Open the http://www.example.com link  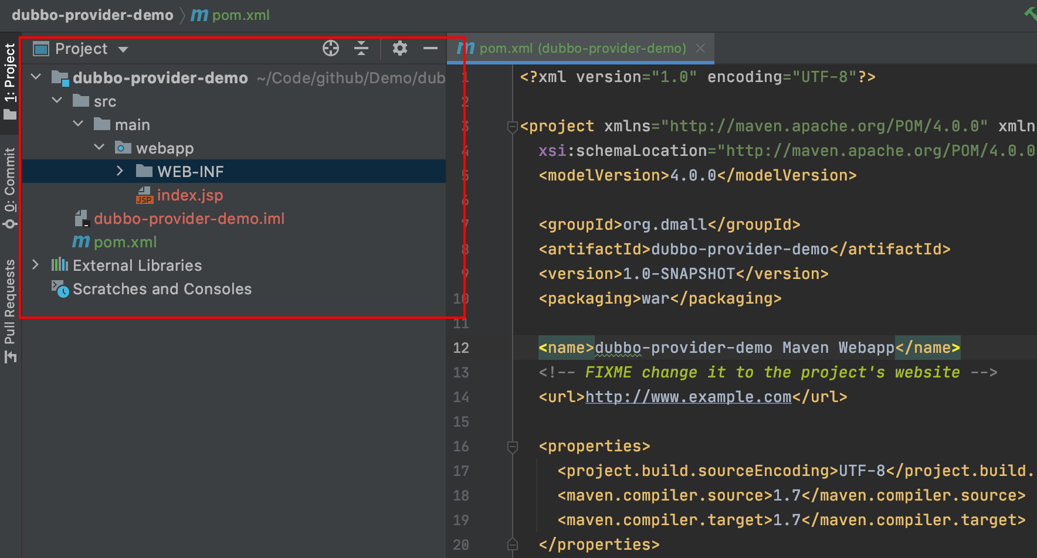pos(689,397)
